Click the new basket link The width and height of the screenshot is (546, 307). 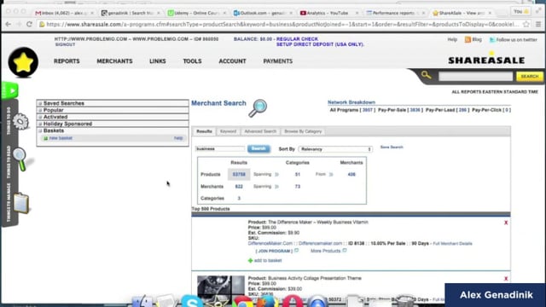61,138
